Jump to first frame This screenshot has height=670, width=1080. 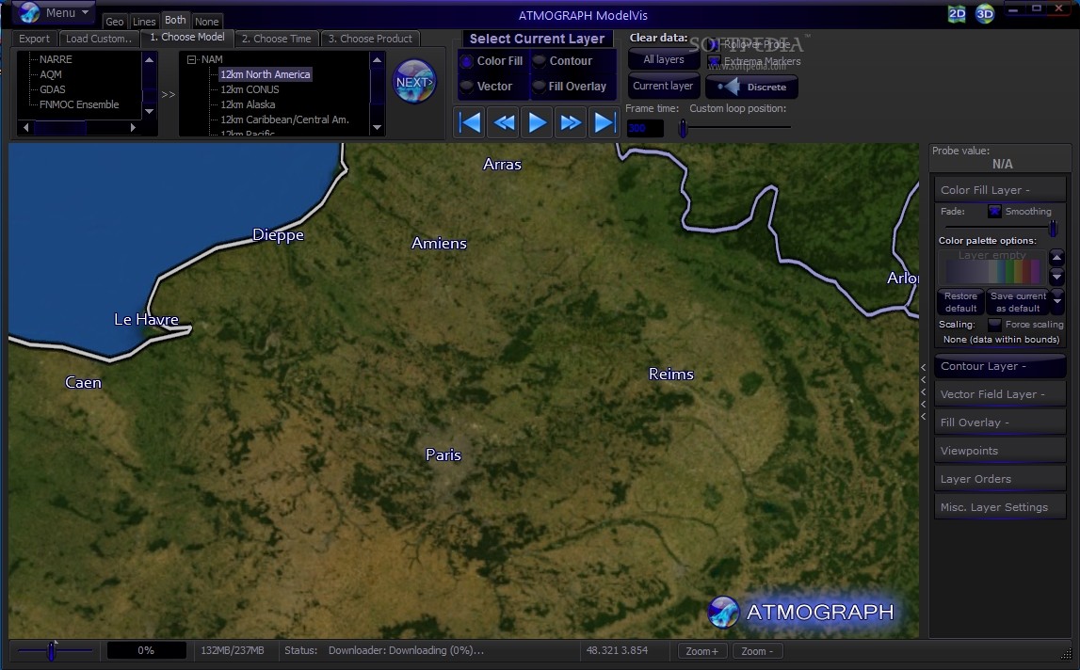470,122
